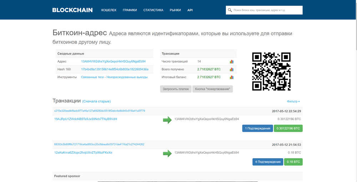
Task: Sort by Сначала старые link
Action: pyautogui.click(x=96, y=101)
